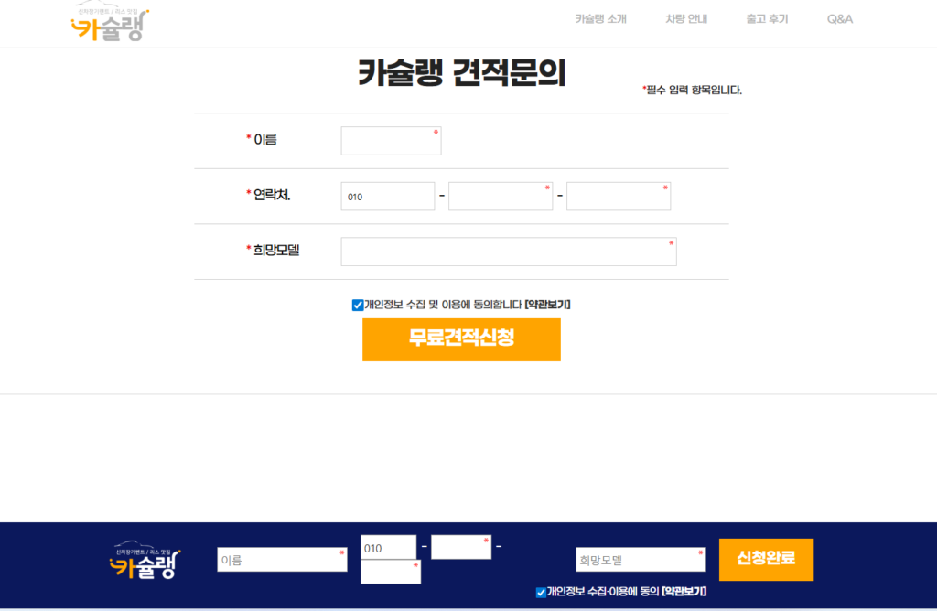
Task: Click the 이름 field in bottom bar
Action: tap(281, 560)
